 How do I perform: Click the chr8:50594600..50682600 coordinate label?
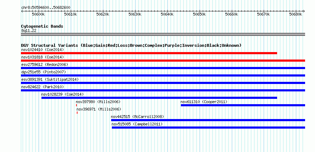(x=46, y=8)
